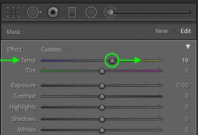Choose the Graduated Filter tool
The image size is (198, 135).
(x=72, y=12)
